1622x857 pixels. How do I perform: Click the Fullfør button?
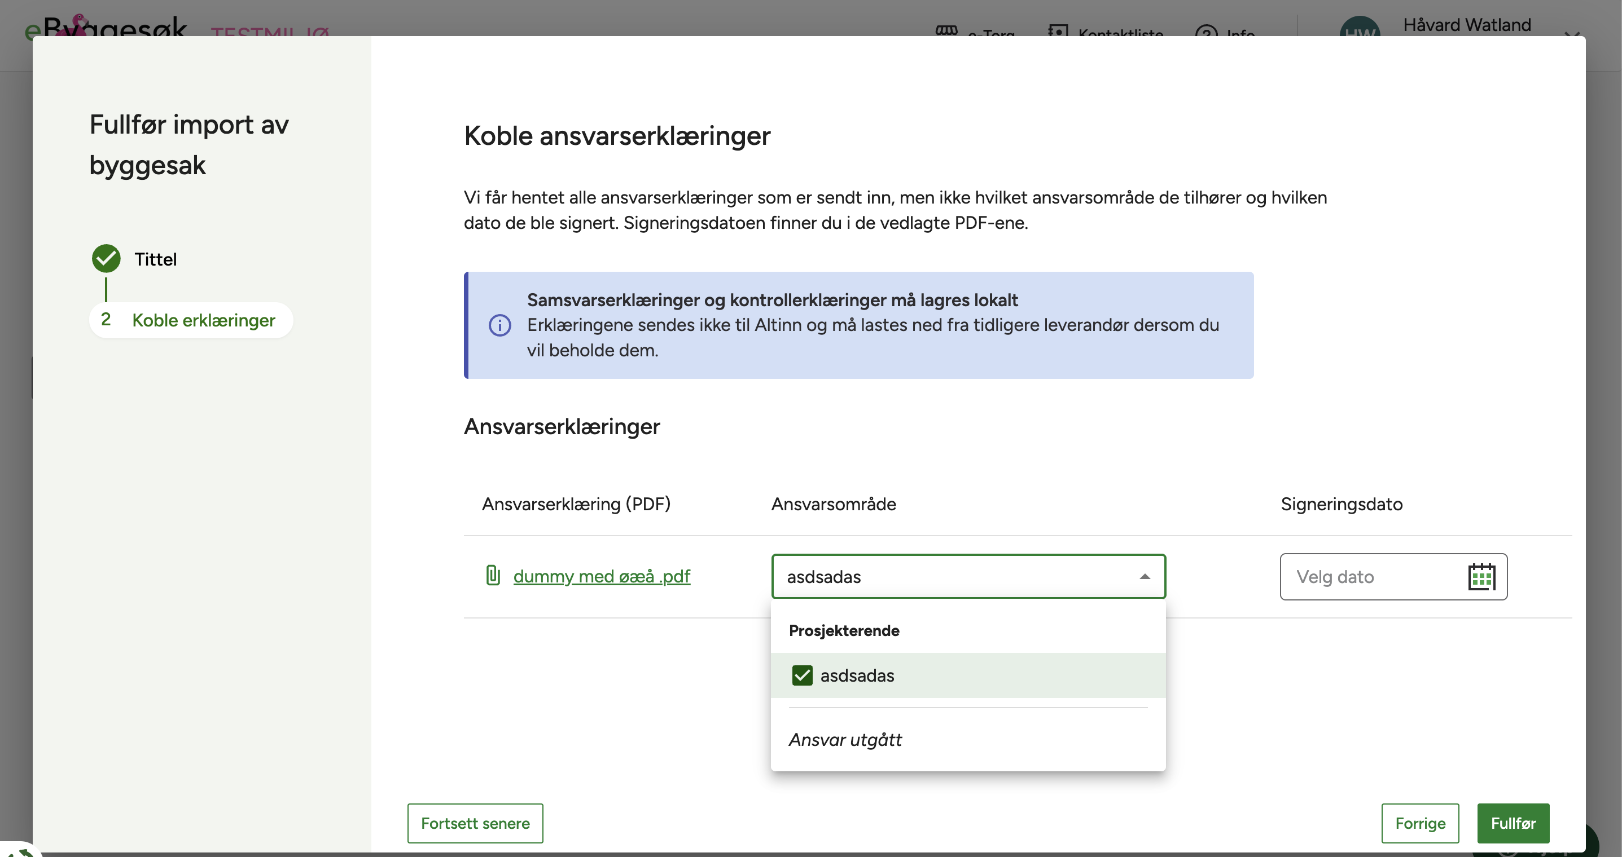pyautogui.click(x=1513, y=823)
